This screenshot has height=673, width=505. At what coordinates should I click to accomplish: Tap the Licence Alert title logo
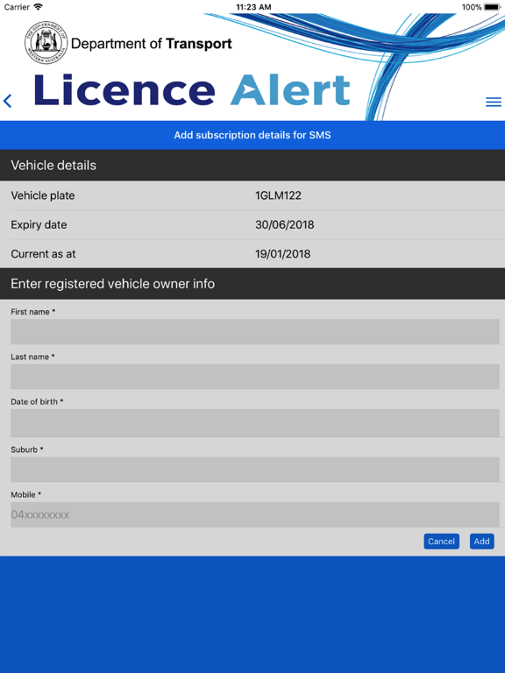tap(192, 89)
